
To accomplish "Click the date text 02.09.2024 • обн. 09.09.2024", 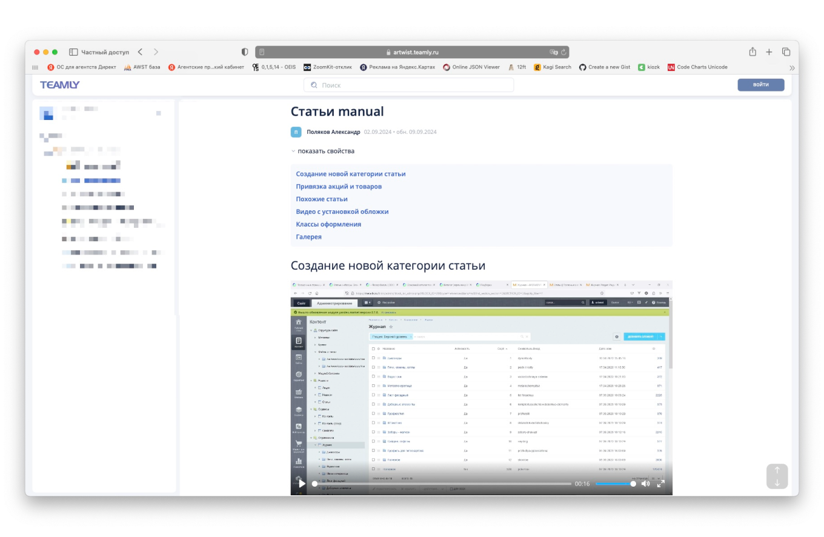I will 400,132.
